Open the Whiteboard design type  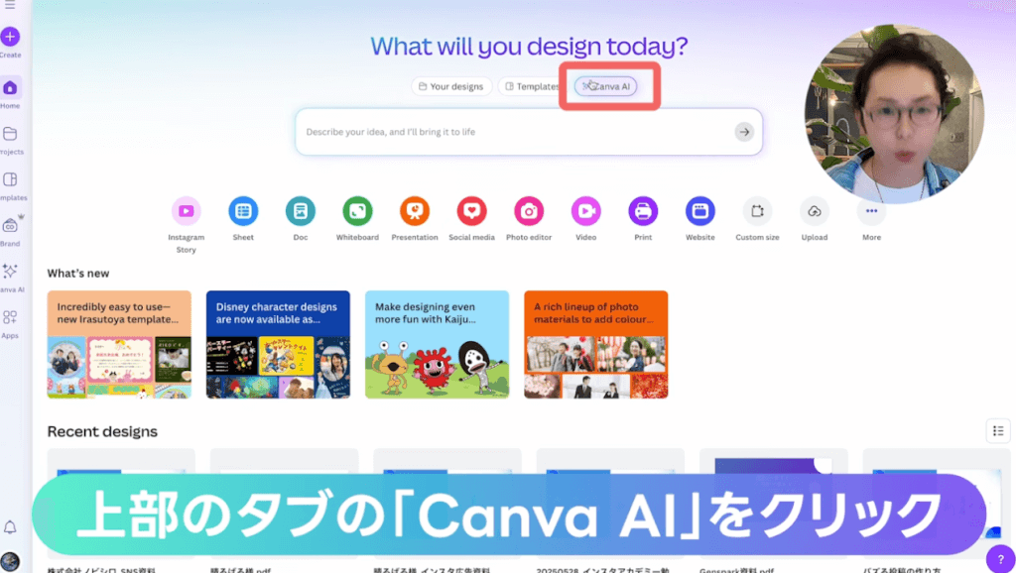click(x=357, y=211)
